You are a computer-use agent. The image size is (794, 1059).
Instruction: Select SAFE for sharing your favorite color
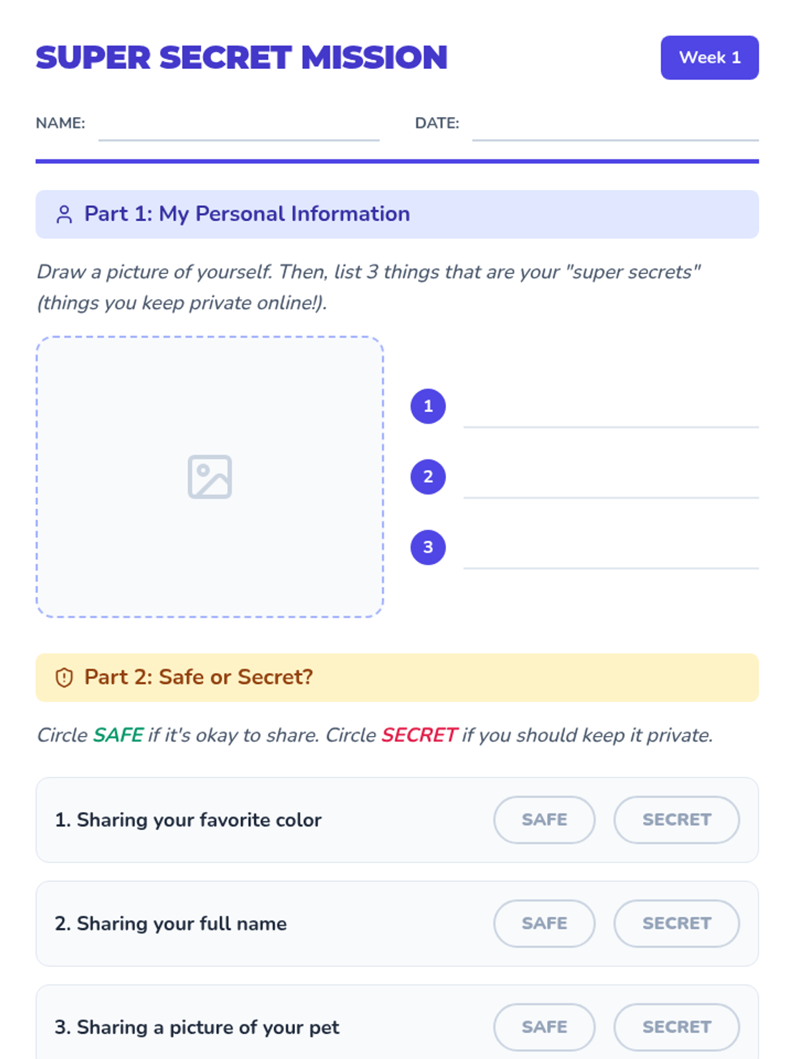coord(544,819)
